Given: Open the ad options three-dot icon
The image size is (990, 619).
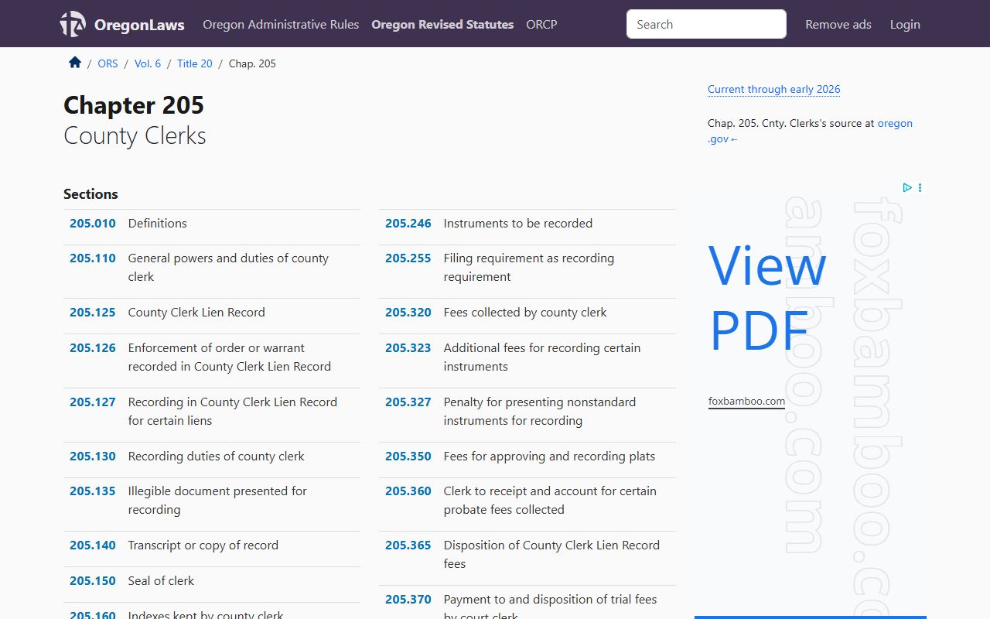Looking at the screenshot, I should (920, 187).
